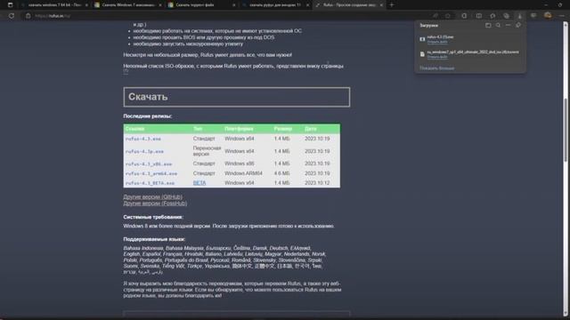Open the favorites toolbar icon
This screenshot has width=570, height=320.
tap(493, 16)
